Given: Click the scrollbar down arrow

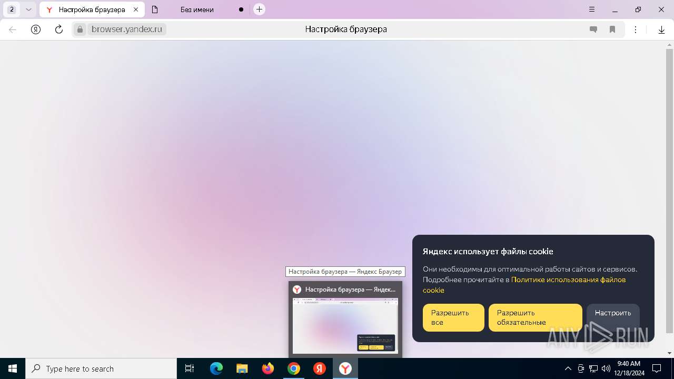Looking at the screenshot, I should (669, 353).
